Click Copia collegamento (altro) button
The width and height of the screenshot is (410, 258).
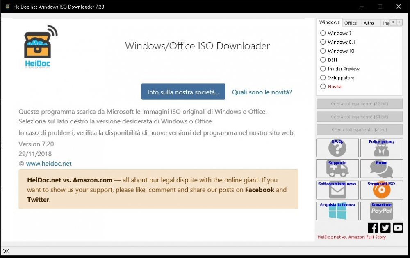(x=360, y=130)
